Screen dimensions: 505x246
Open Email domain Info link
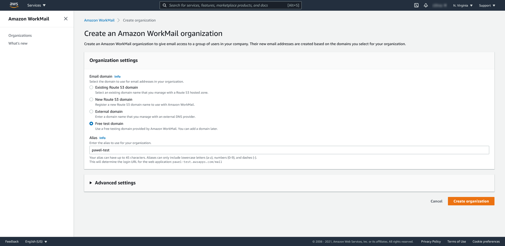click(117, 77)
